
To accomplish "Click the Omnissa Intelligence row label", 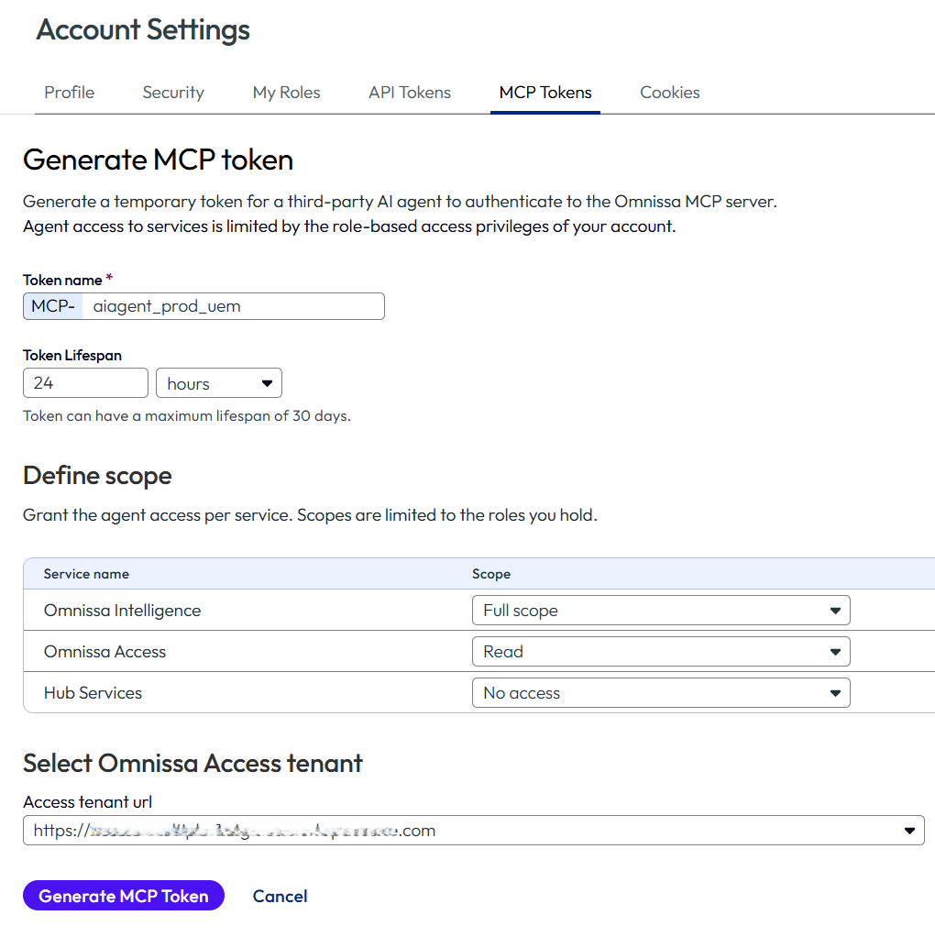I will [123, 610].
